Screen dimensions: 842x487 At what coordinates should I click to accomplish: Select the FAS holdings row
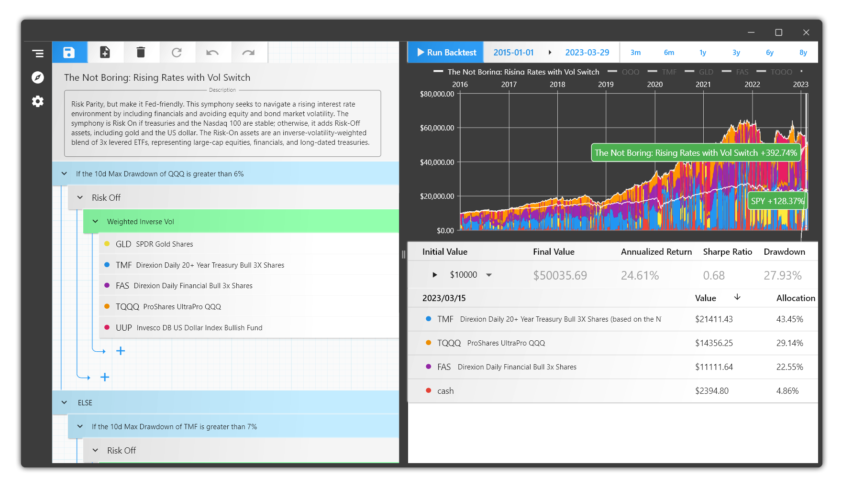613,367
